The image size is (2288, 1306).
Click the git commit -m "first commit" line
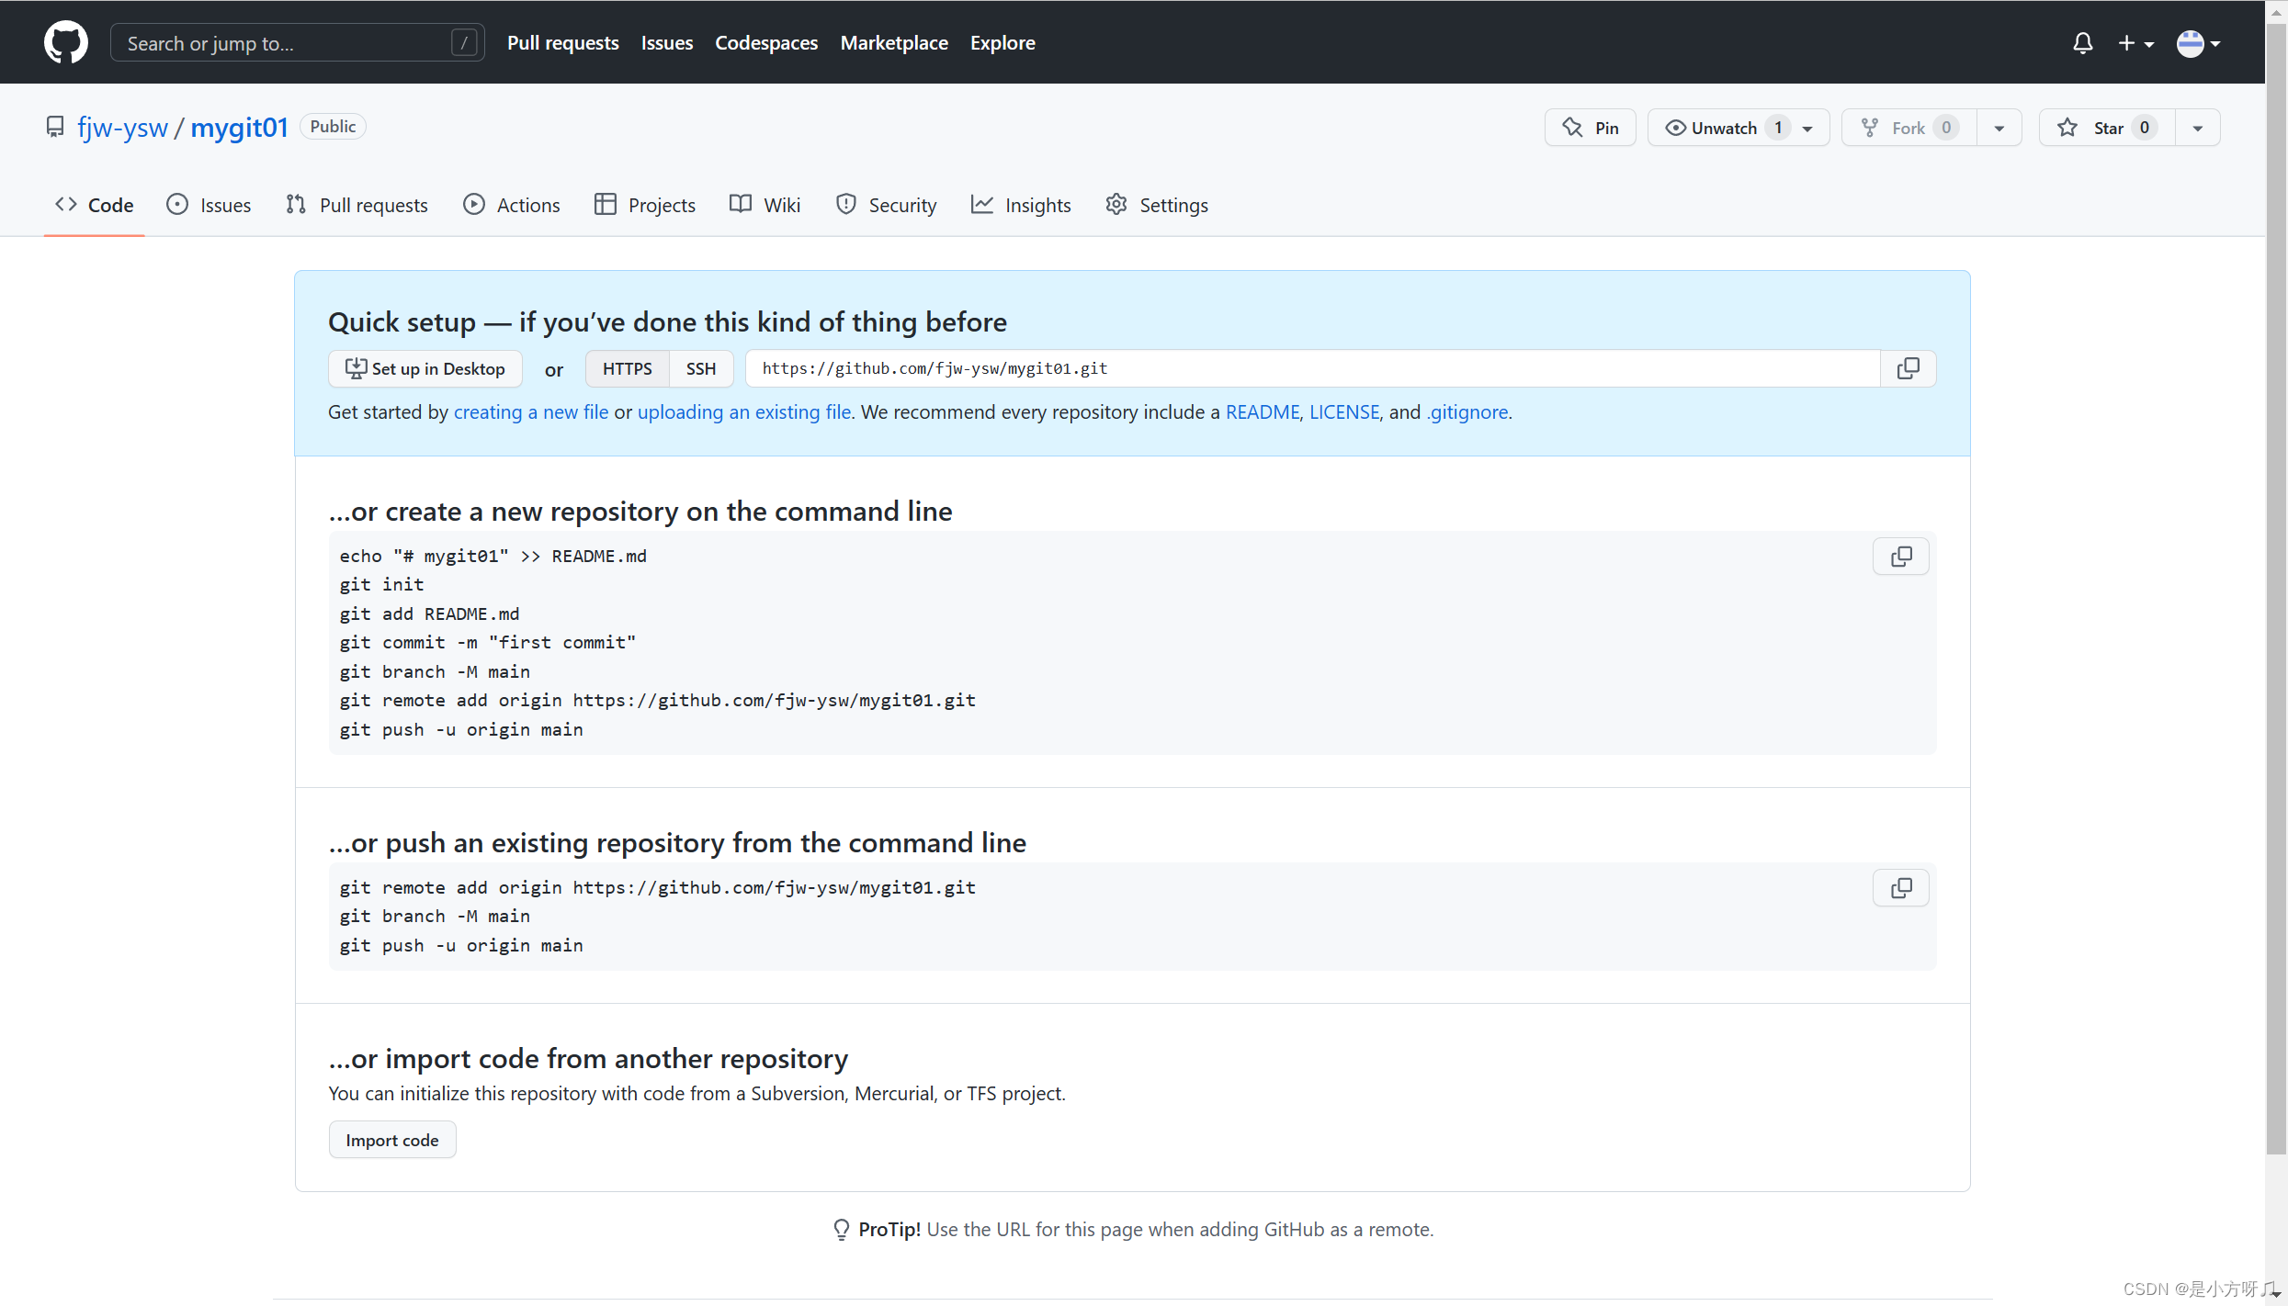[x=488, y=643]
